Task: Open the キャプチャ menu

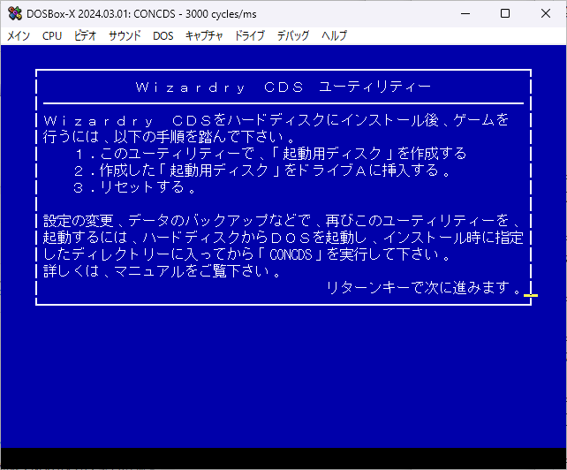Action: pos(204,36)
